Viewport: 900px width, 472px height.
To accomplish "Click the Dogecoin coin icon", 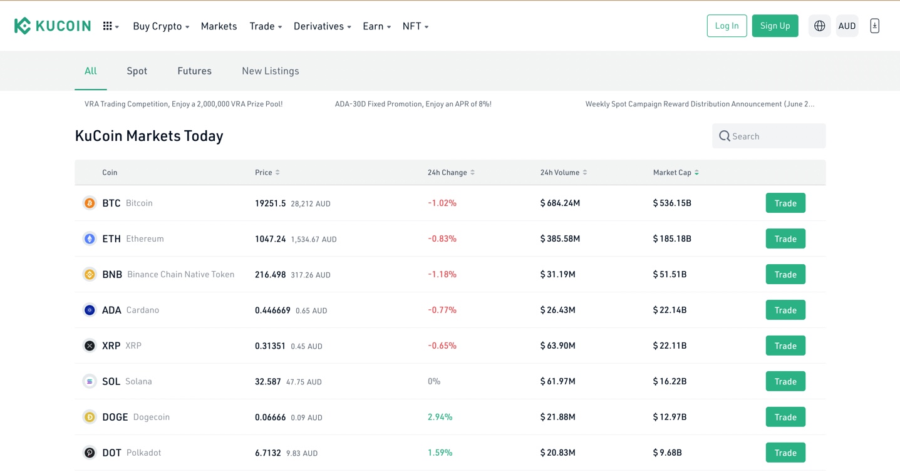I will click(x=90, y=417).
